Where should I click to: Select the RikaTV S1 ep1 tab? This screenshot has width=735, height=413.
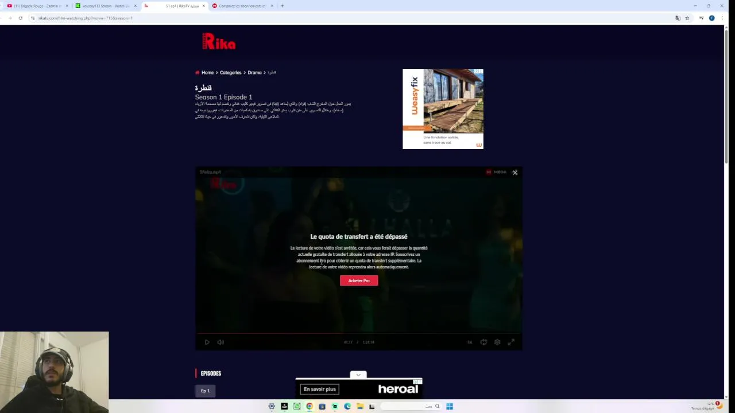pos(175,6)
